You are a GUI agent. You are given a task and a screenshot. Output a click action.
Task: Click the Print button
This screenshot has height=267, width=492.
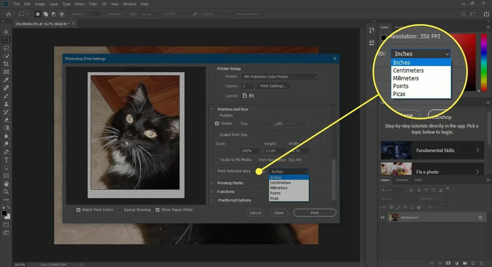pos(315,213)
